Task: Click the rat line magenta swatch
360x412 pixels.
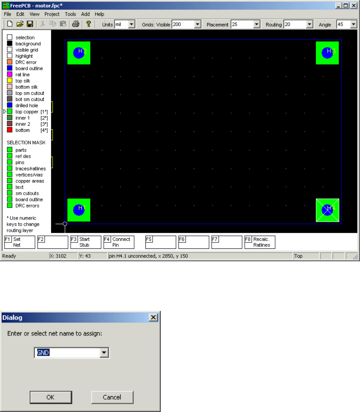Action: pyautogui.click(x=10, y=74)
